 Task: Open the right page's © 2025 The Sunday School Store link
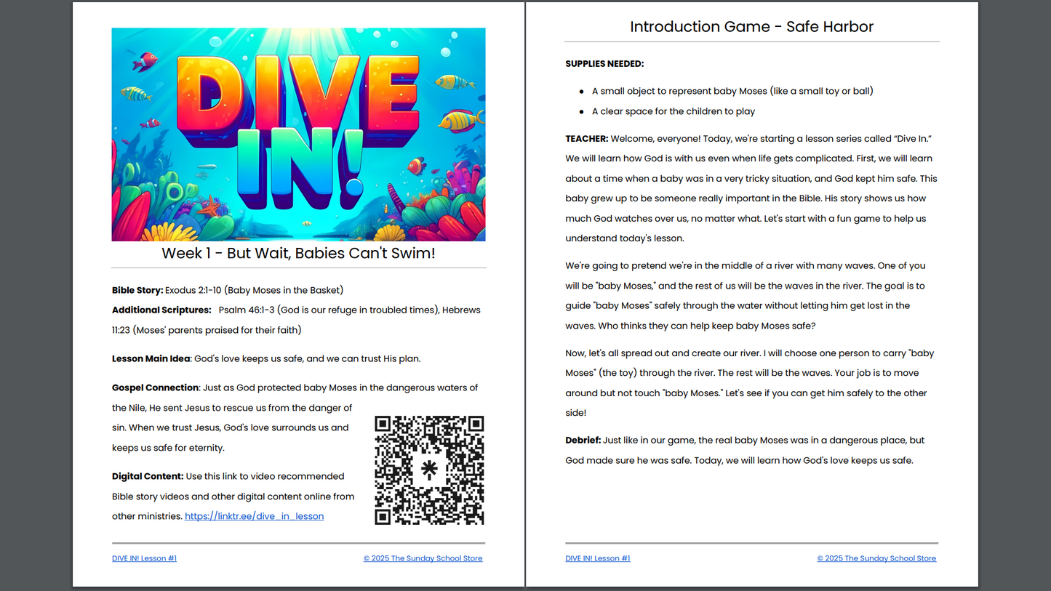[876, 558]
